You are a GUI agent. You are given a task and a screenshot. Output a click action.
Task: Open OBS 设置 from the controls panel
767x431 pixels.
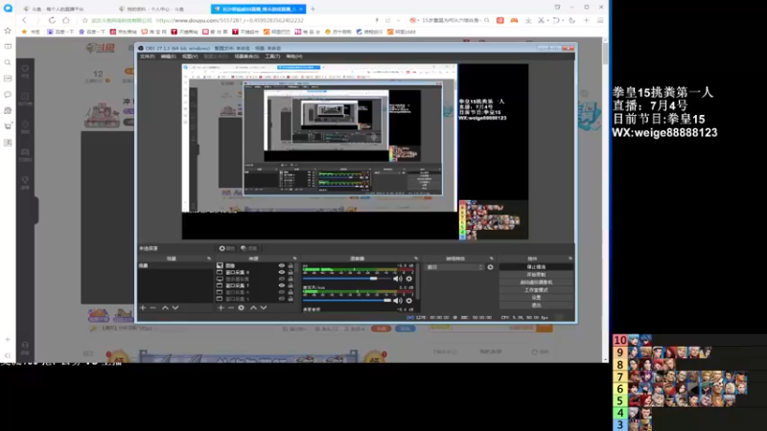point(536,298)
